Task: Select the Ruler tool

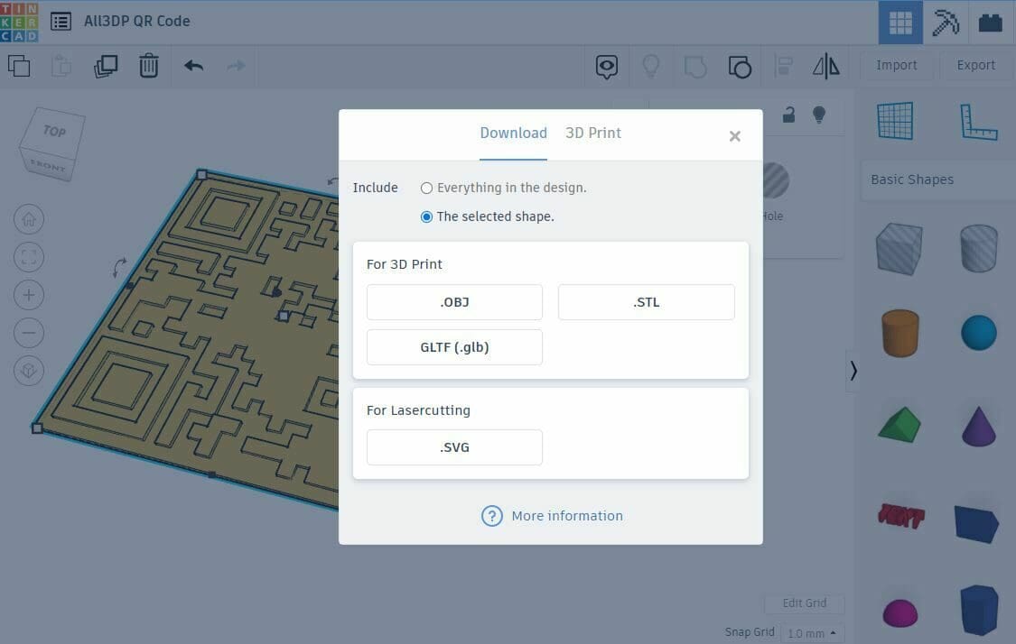Action: click(x=978, y=122)
